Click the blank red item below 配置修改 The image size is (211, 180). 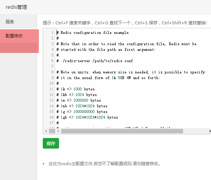pos(19,48)
